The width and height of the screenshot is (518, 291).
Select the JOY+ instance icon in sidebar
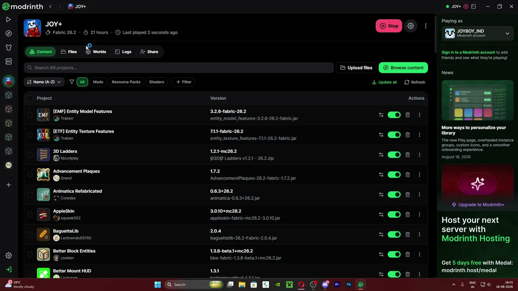tap(8, 81)
